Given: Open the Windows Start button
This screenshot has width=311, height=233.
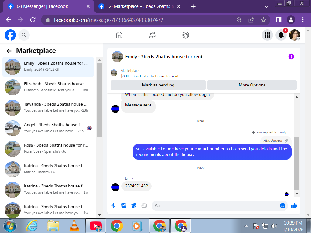Looking at the screenshot, I should 10,226.
